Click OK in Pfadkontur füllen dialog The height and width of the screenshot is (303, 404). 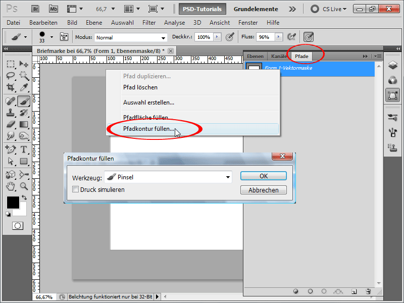(263, 176)
